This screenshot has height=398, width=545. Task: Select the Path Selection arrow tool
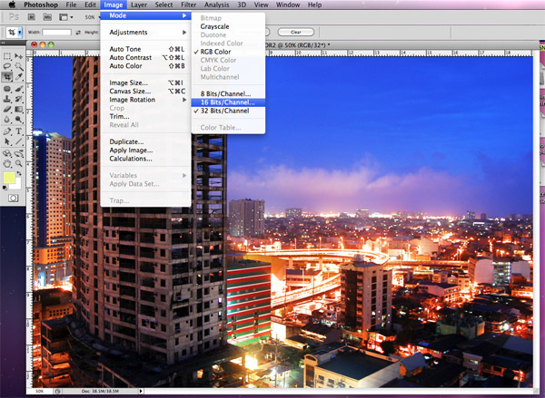7,141
